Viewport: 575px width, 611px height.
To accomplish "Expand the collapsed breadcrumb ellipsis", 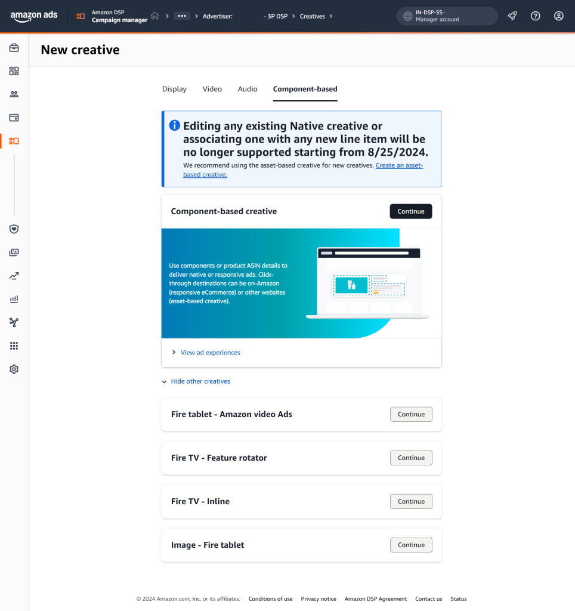I will click(x=182, y=16).
